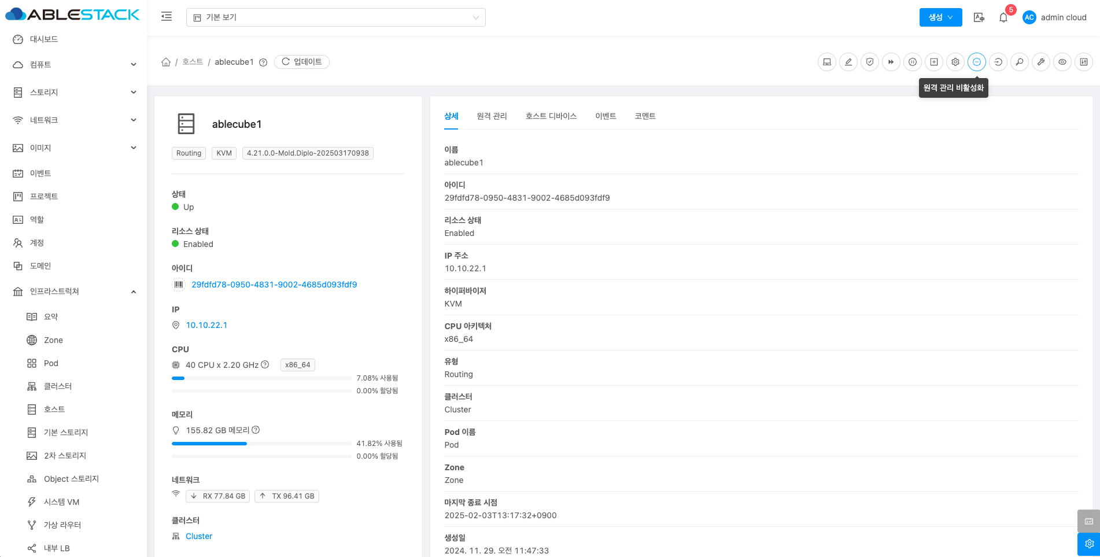The width and height of the screenshot is (1100, 557).
Task: Click the pause circle icon for the host
Action: coord(913,62)
